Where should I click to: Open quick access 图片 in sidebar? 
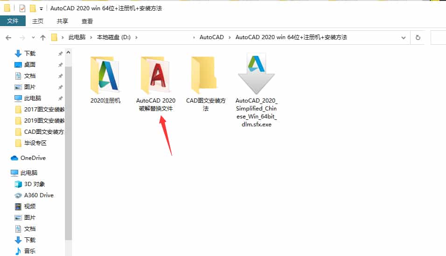click(x=29, y=87)
